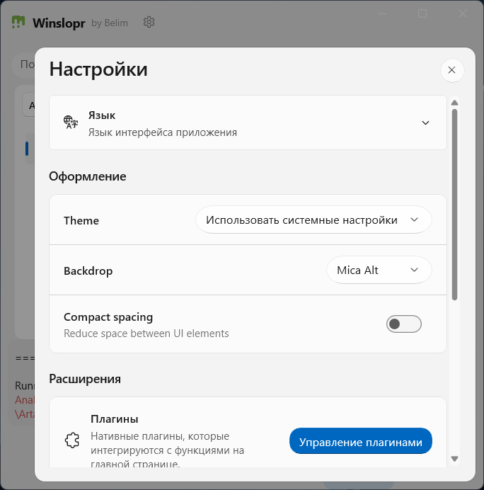
Task: Click the Оформление section header
Action: tap(88, 176)
